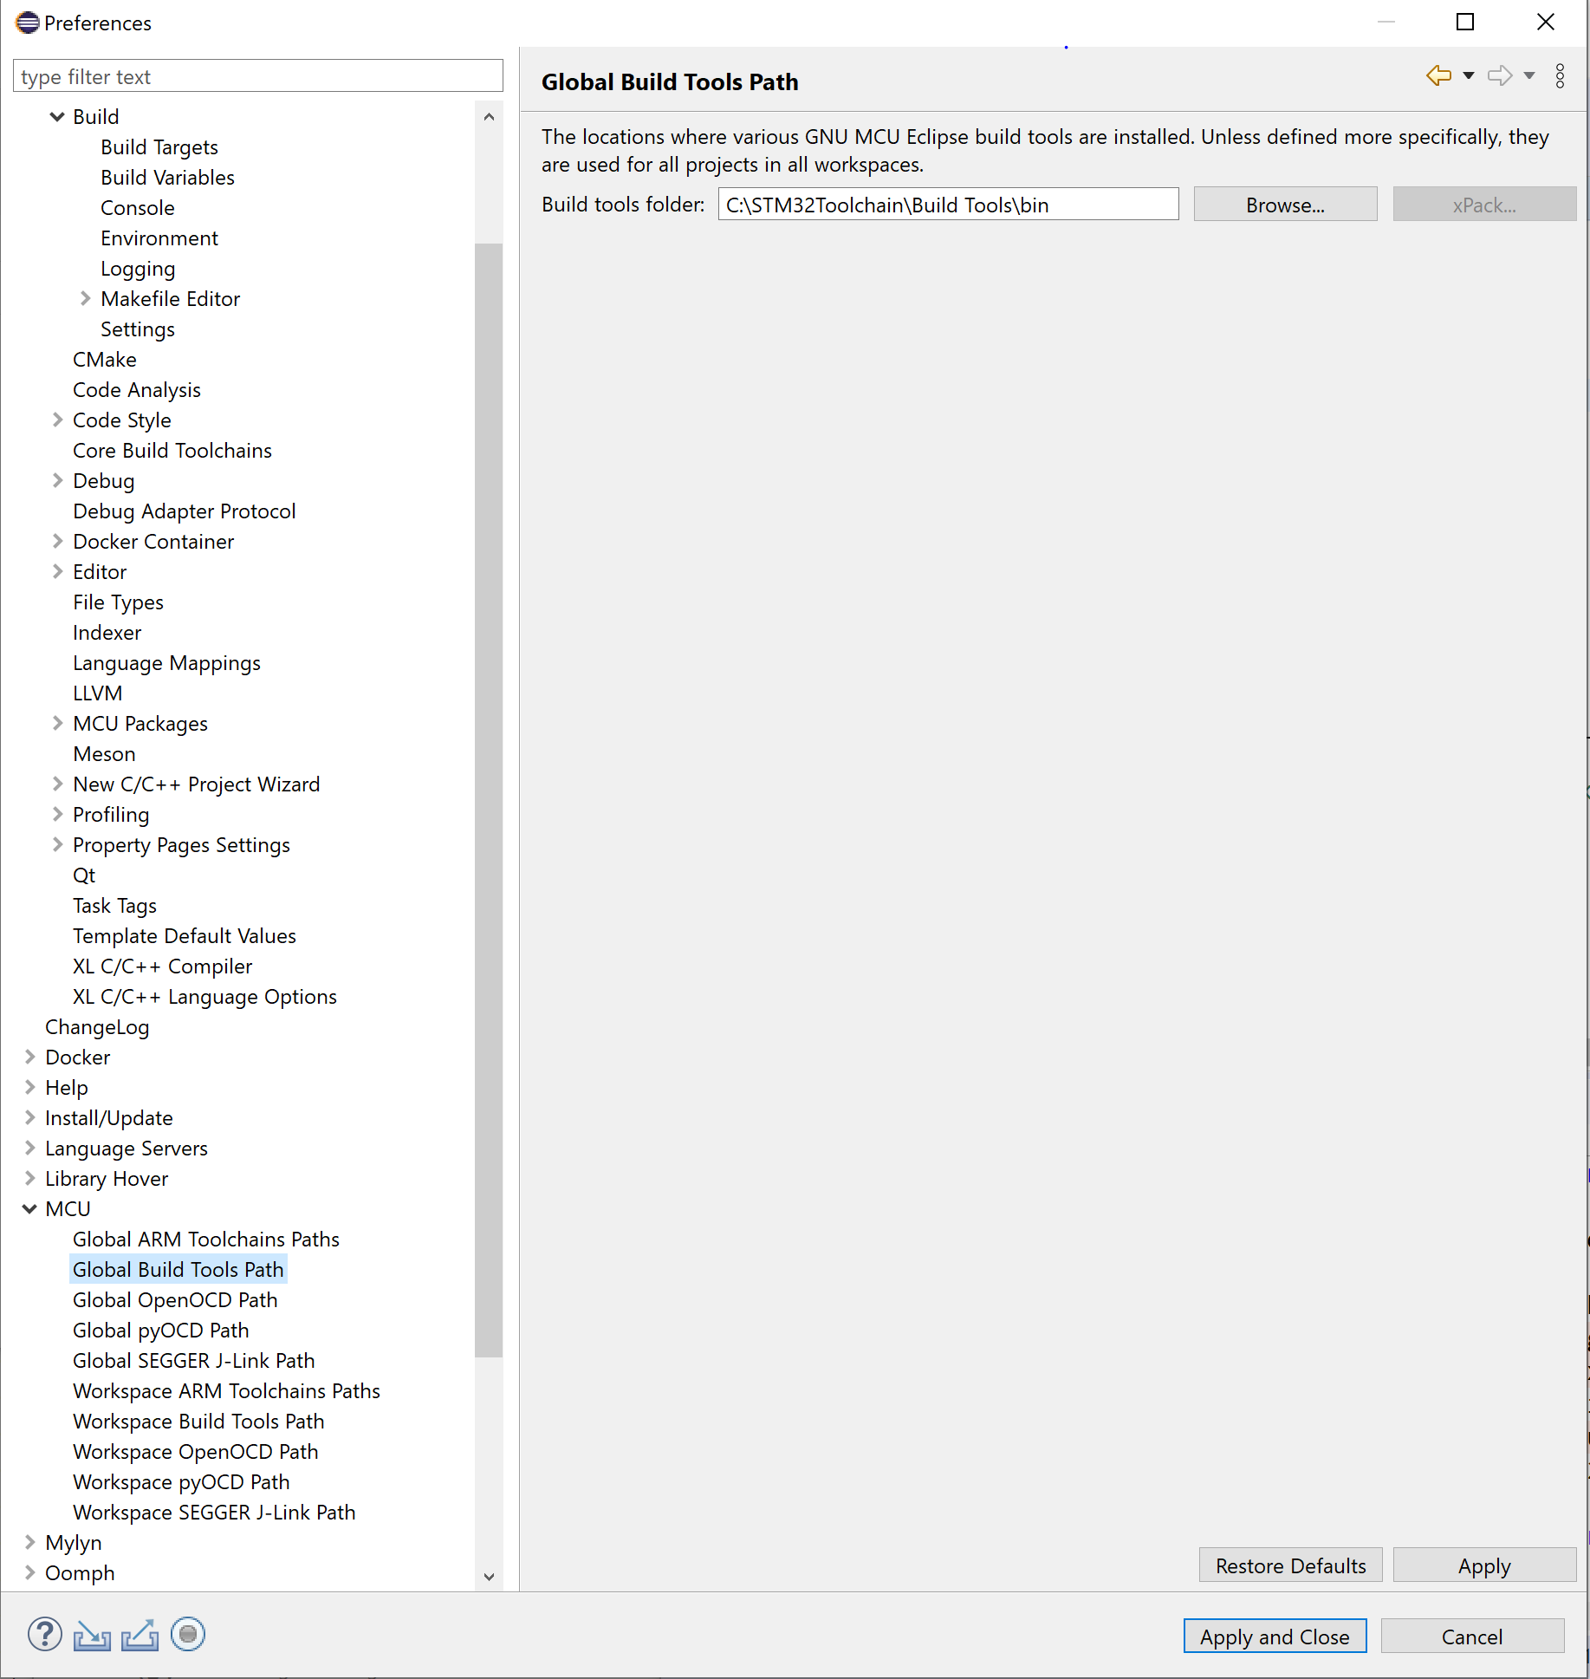Click the Browse... button

[1285, 205]
